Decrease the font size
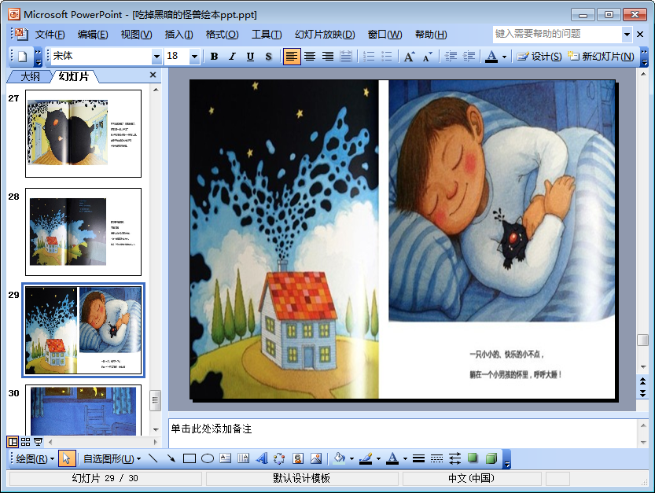655x493 pixels. (x=427, y=57)
